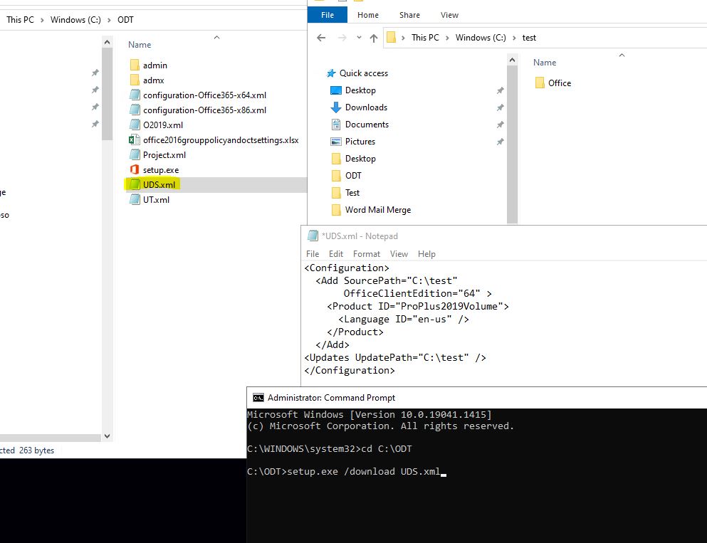Viewport: 707px width, 543px height.
Task: Open Notepad Format menu
Action: point(367,253)
